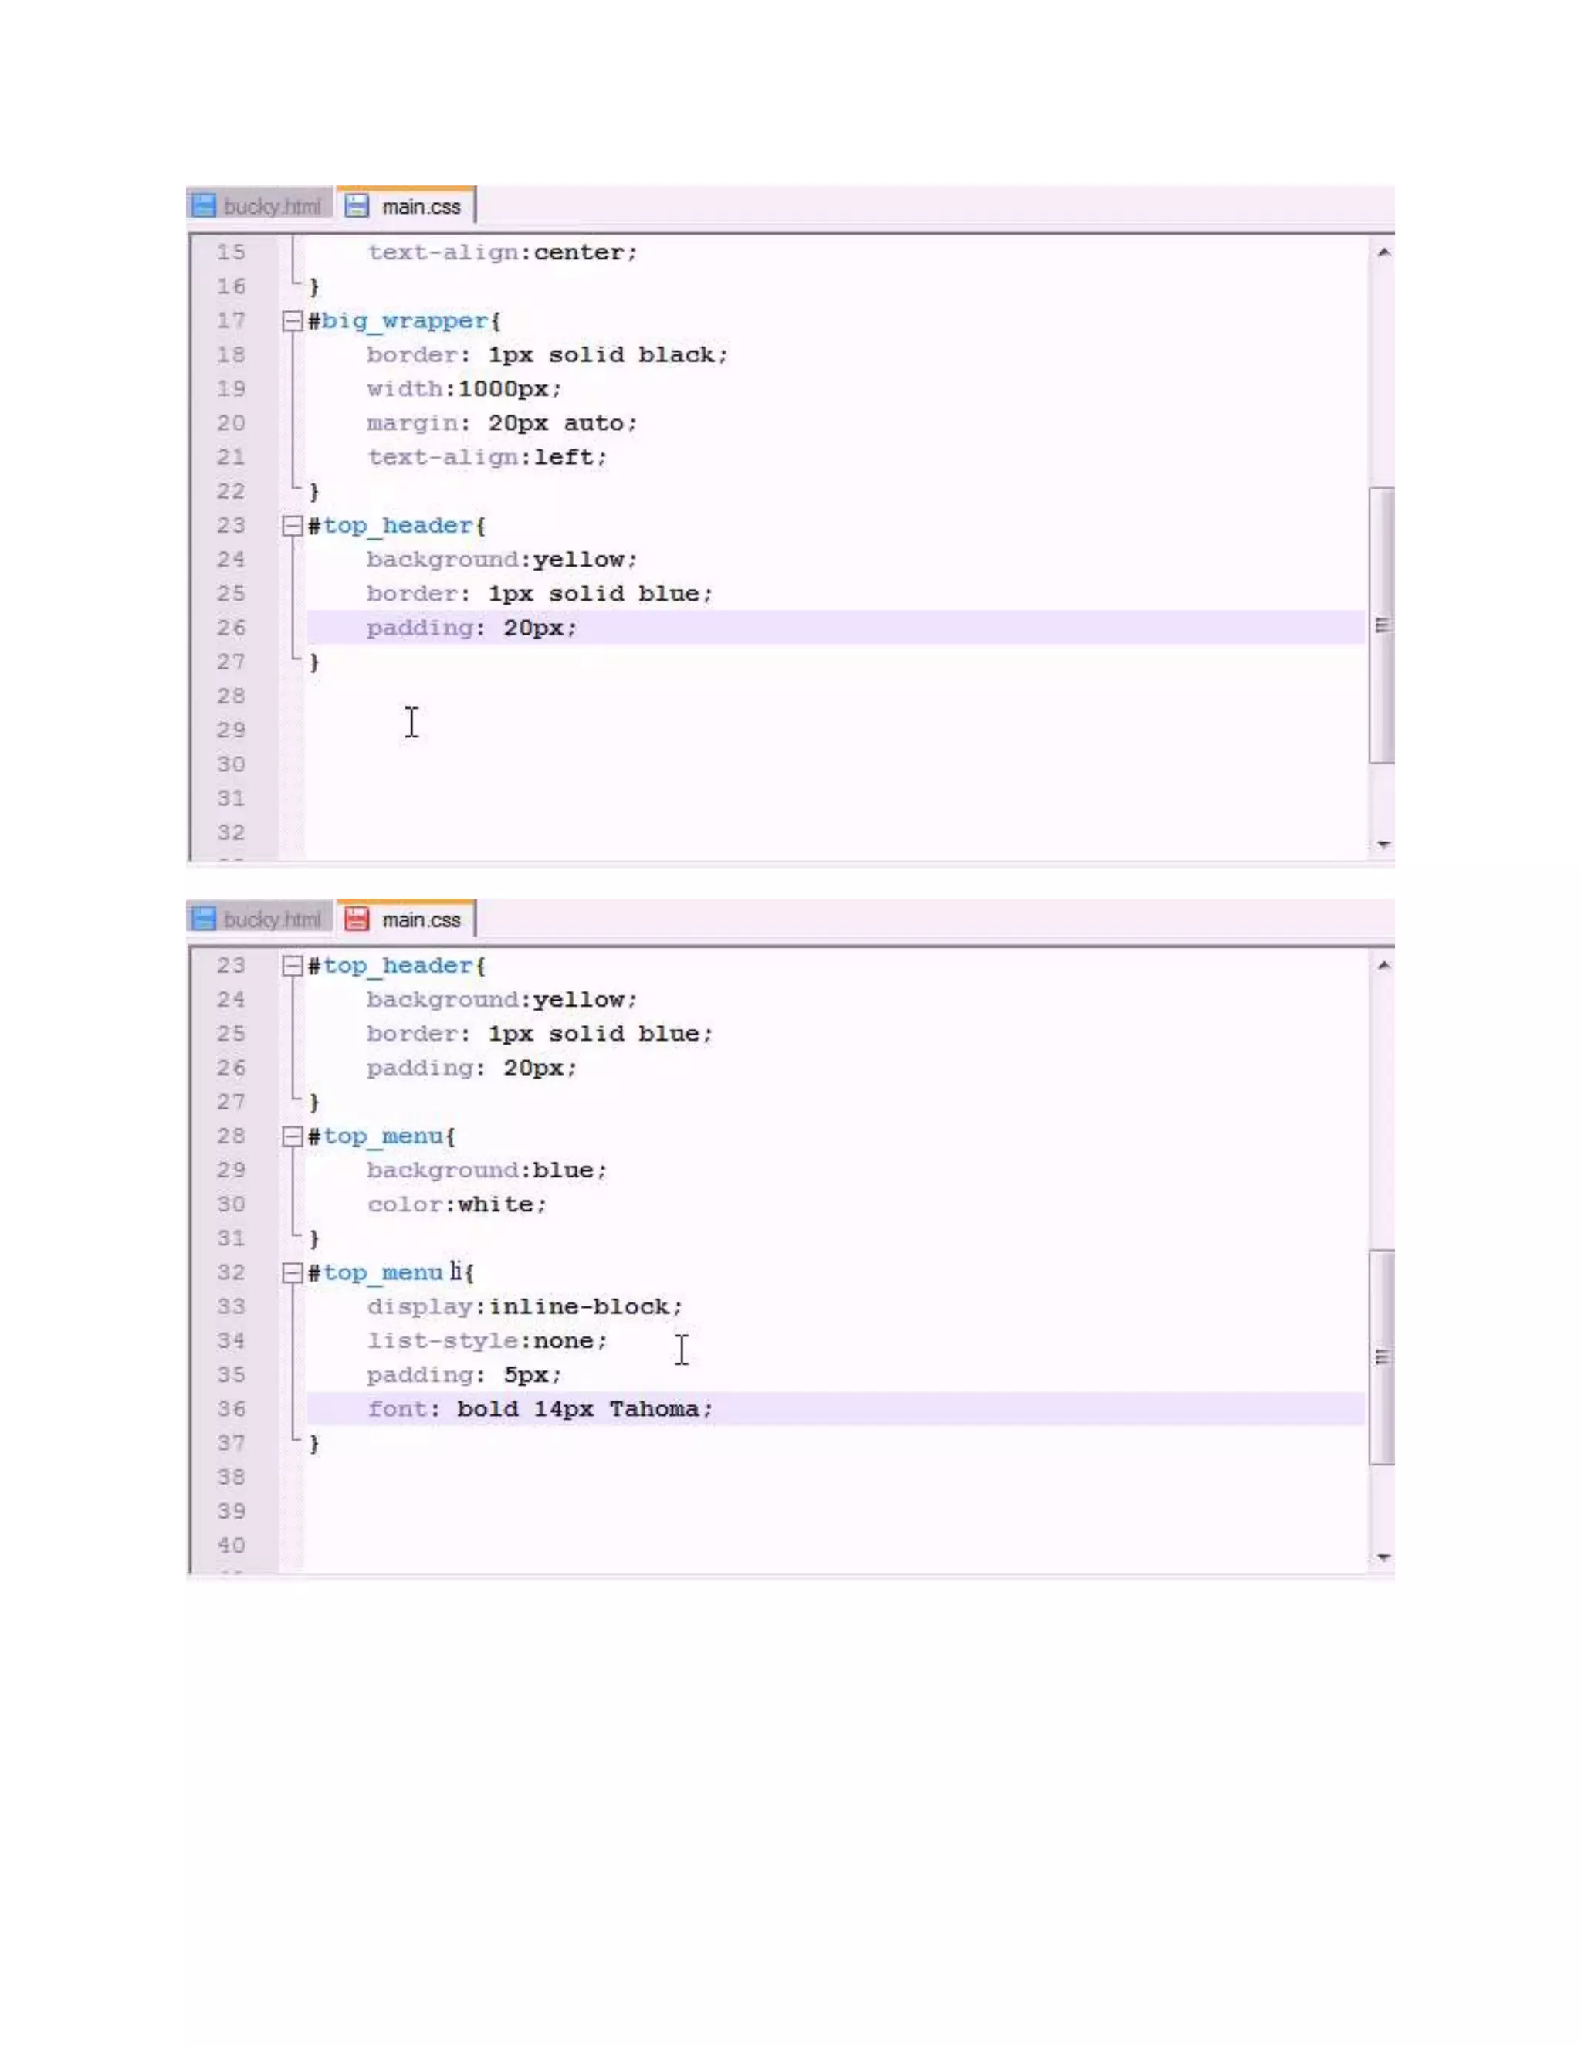This screenshot has height=2046, width=1581.
Task: Click the "color:white;" declaration
Action: click(457, 1204)
